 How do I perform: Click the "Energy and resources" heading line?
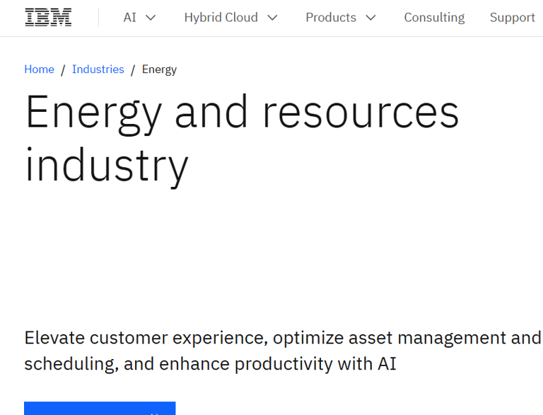tap(242, 113)
